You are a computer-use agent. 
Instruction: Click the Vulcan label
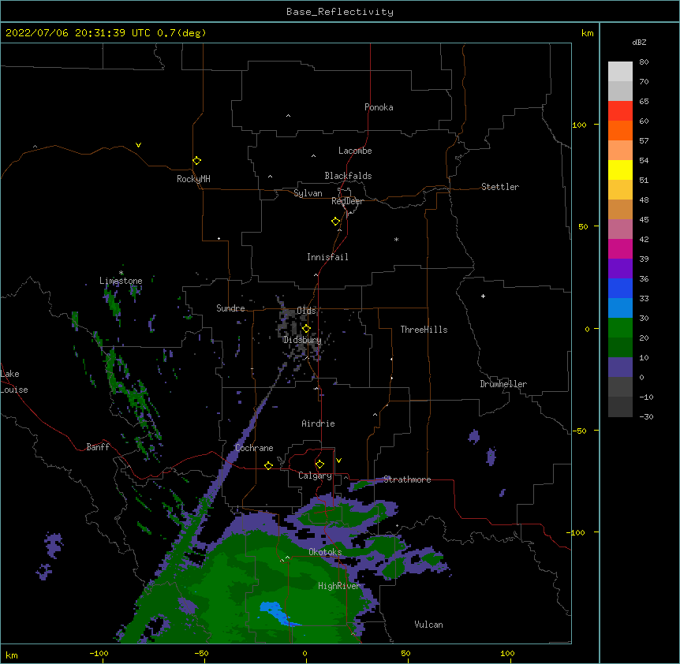tap(428, 625)
